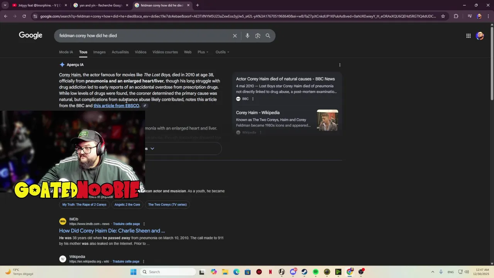Open 'this article from EBSCO' link
Image resolution: width=494 pixels, height=278 pixels.
point(116,106)
